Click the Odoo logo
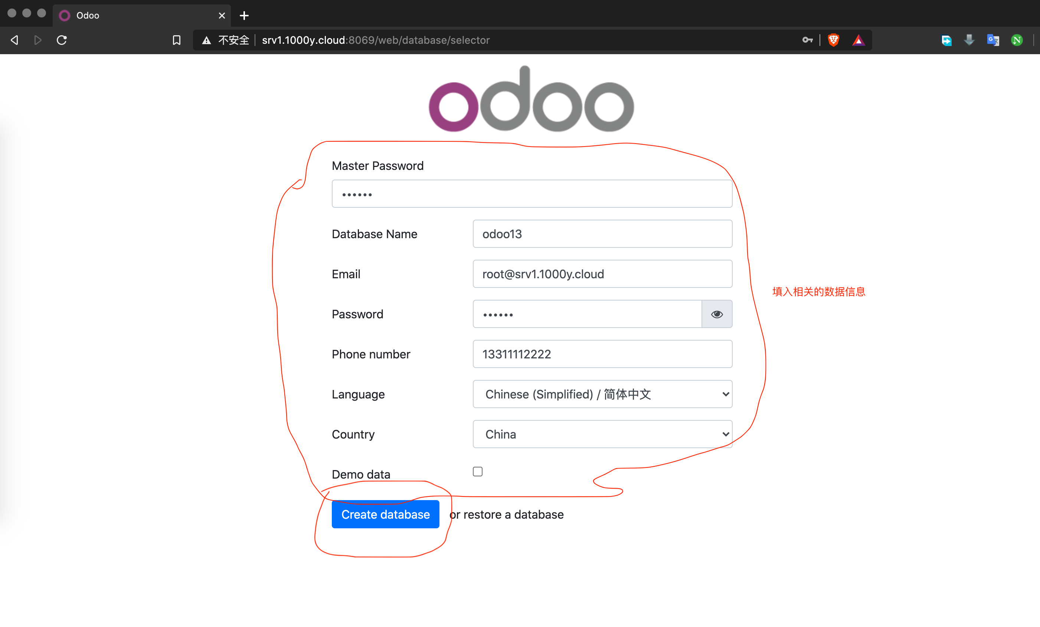 [x=531, y=99]
